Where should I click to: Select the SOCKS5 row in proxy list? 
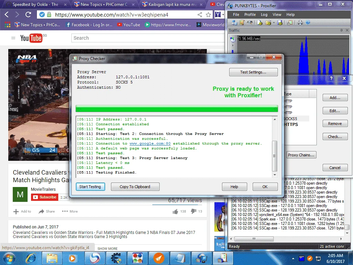coord(296,119)
